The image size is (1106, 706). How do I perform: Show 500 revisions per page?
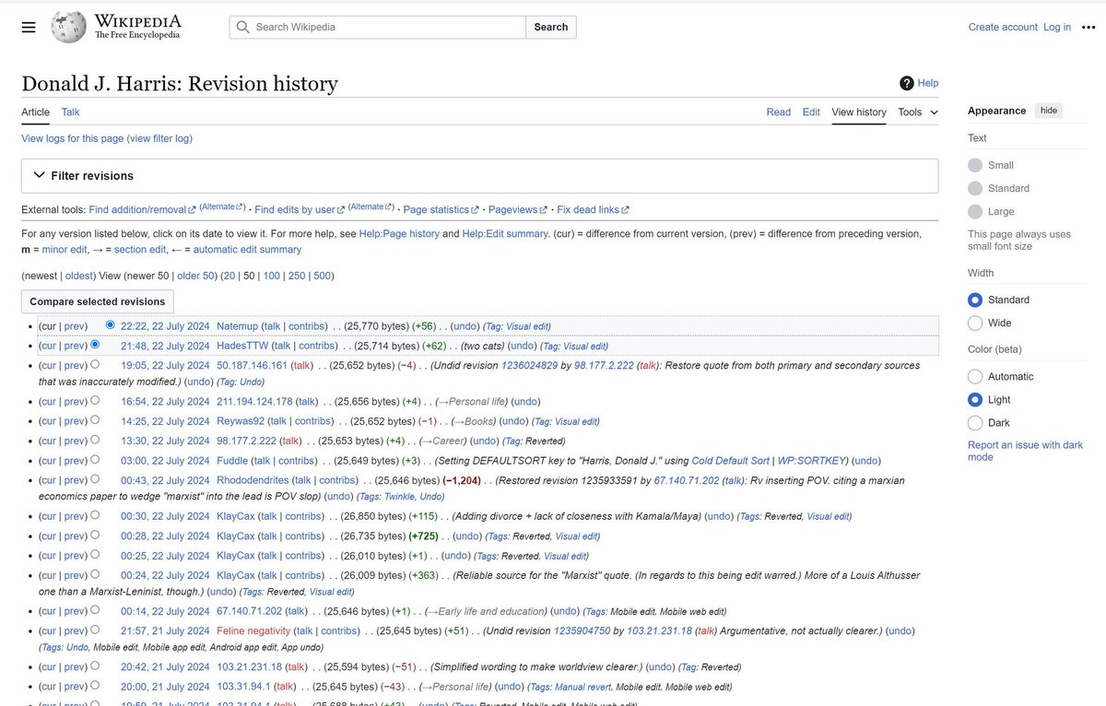(323, 275)
